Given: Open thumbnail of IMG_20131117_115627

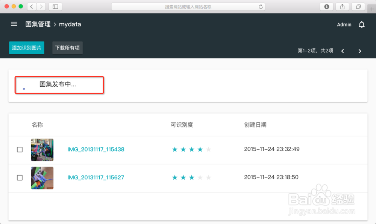Looking at the screenshot, I should coord(42,178).
